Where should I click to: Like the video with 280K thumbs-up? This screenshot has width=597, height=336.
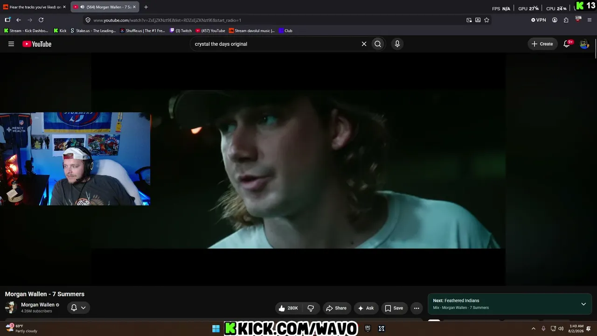[288, 308]
